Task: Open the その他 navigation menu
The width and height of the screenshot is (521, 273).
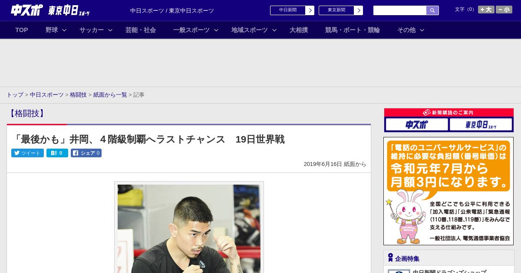Action: 406,30
